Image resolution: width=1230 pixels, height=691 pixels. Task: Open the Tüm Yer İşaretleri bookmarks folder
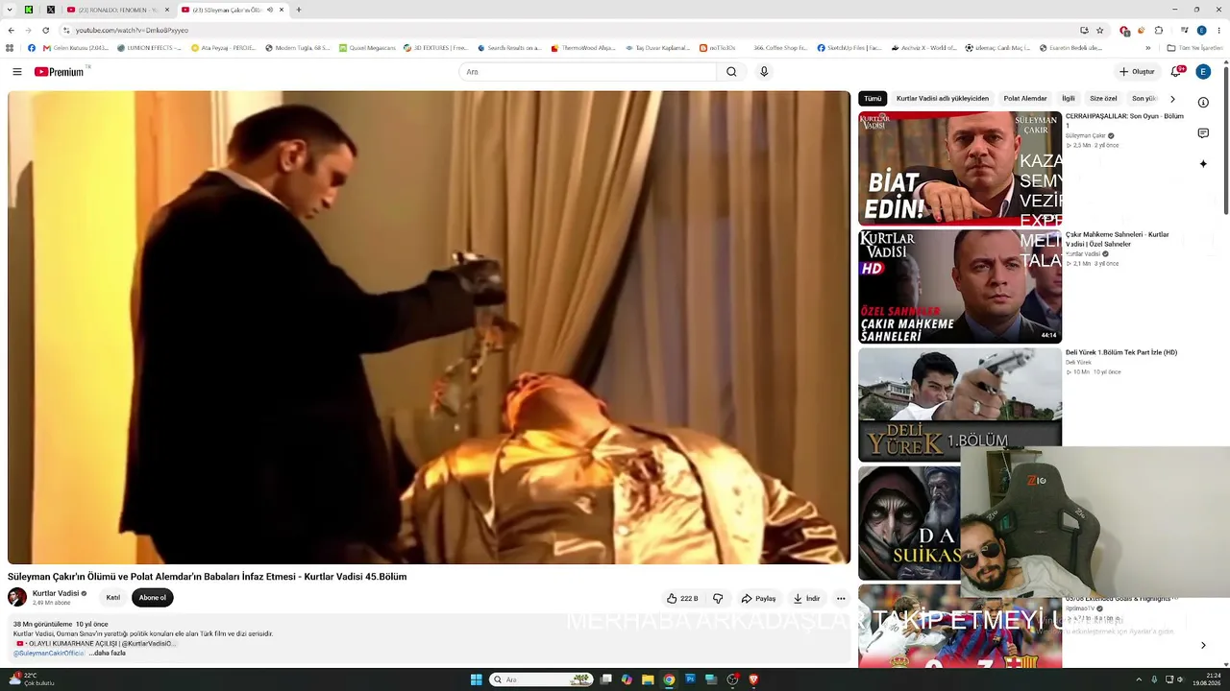[1194, 48]
